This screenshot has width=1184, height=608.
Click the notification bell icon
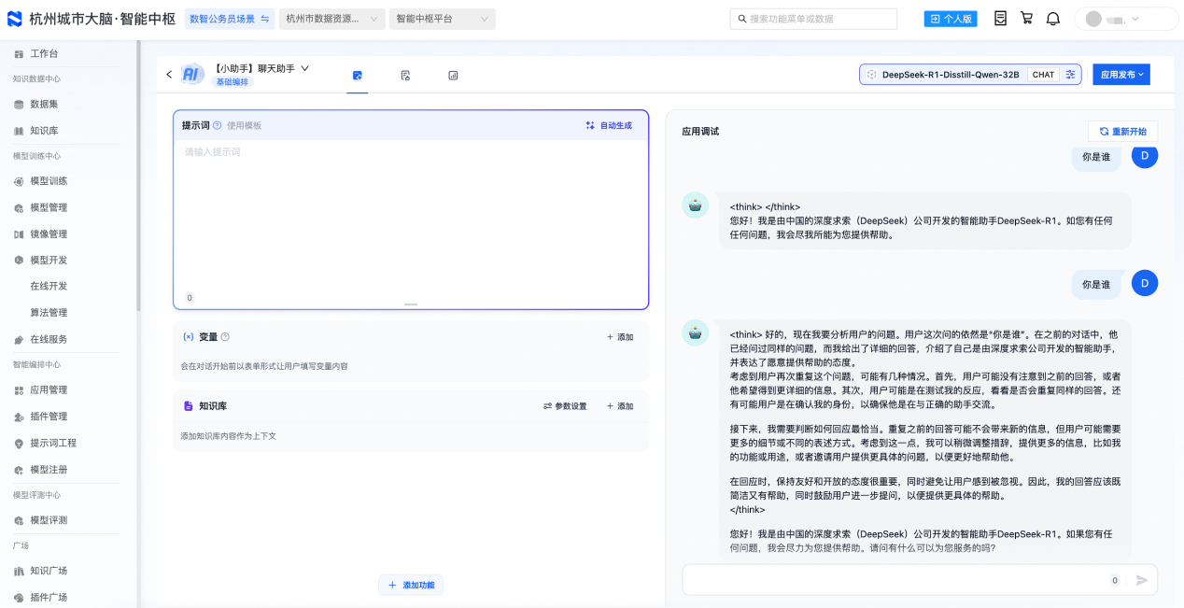pyautogui.click(x=1052, y=19)
